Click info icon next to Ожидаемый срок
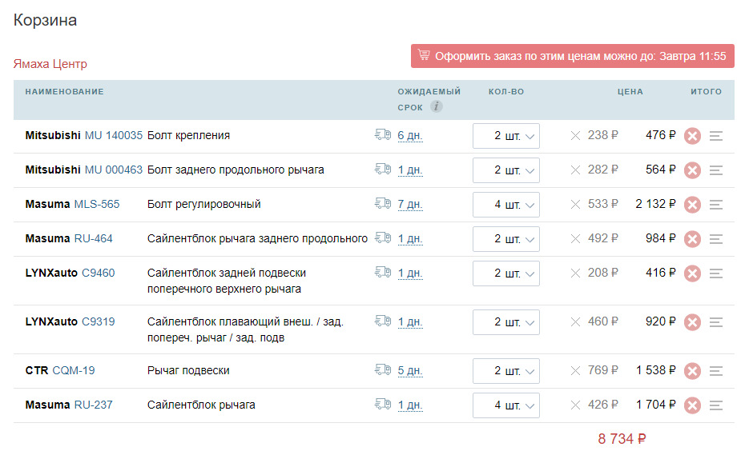Screen dimensions: 745x455 (x=436, y=106)
